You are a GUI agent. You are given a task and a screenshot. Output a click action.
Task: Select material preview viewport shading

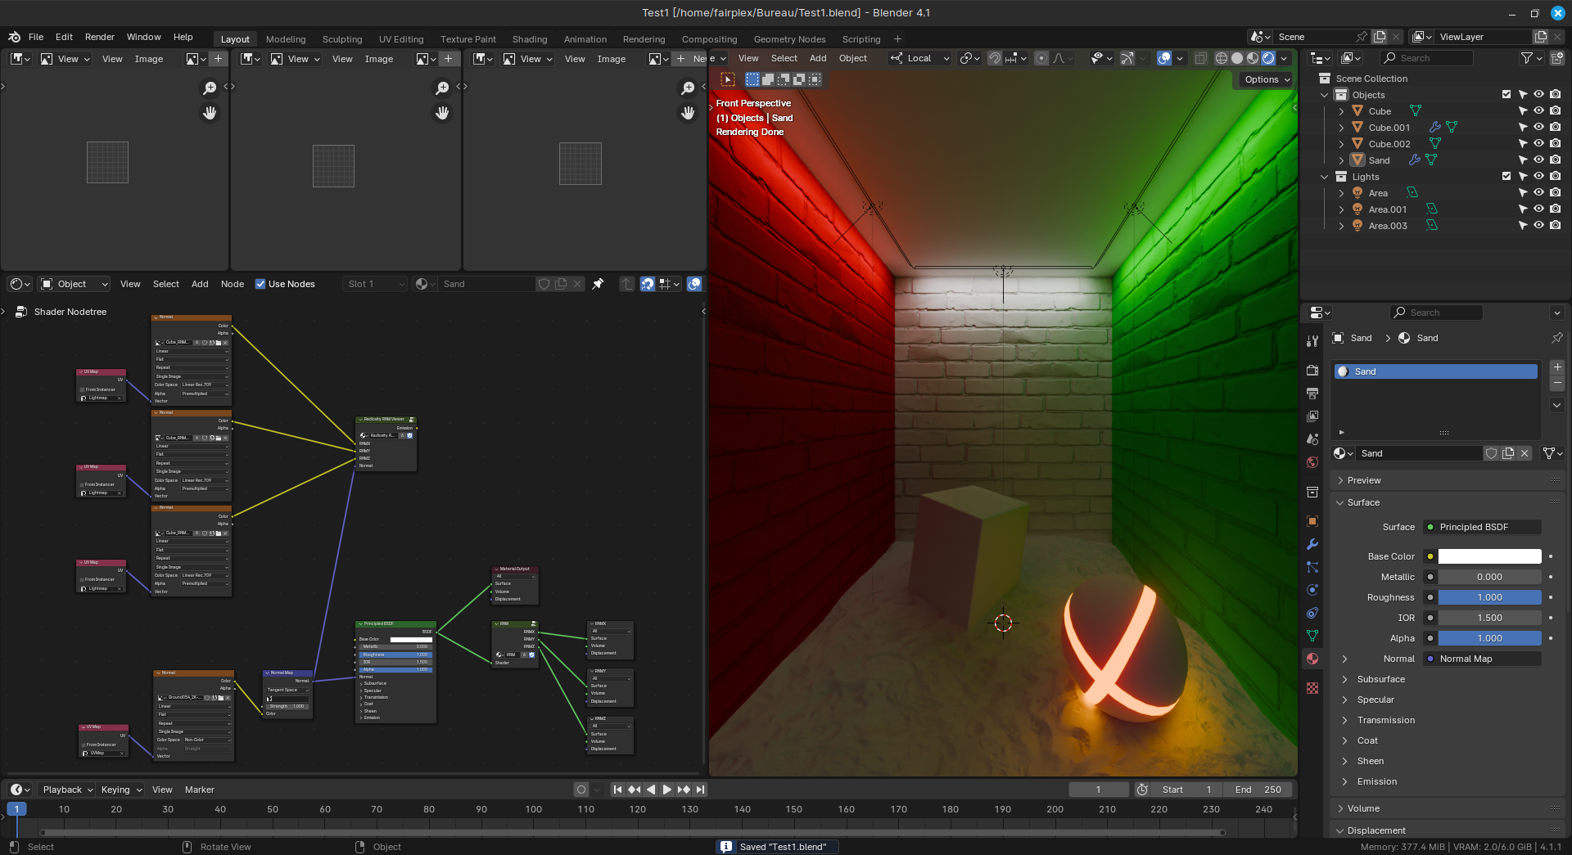pyautogui.click(x=1253, y=58)
